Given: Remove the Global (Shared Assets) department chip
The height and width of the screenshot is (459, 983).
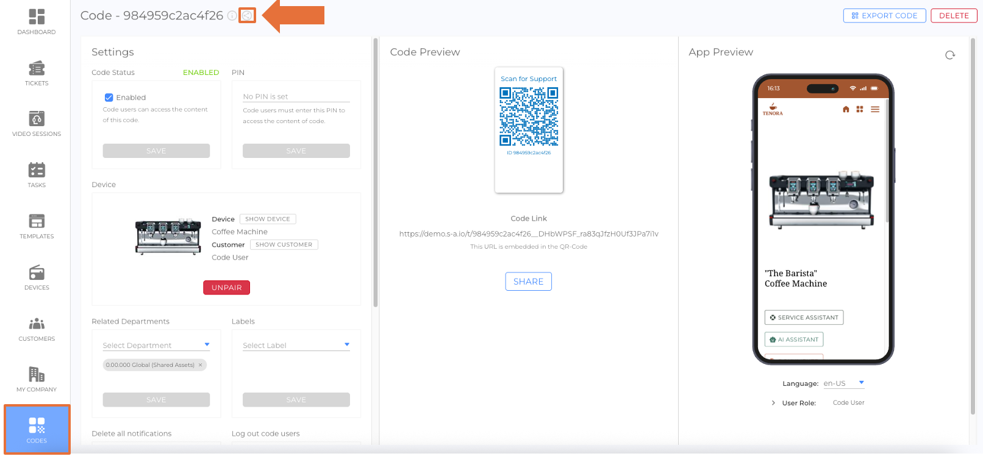Looking at the screenshot, I should point(200,365).
